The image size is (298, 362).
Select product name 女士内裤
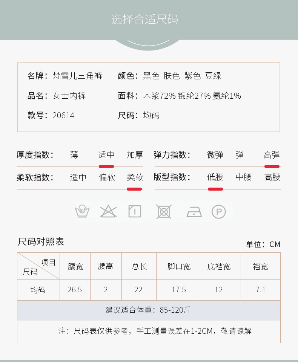[x=69, y=96]
